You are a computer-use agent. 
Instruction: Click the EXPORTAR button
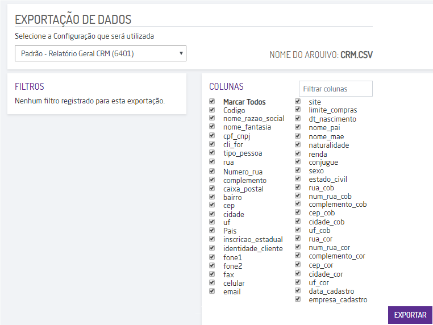(x=410, y=315)
